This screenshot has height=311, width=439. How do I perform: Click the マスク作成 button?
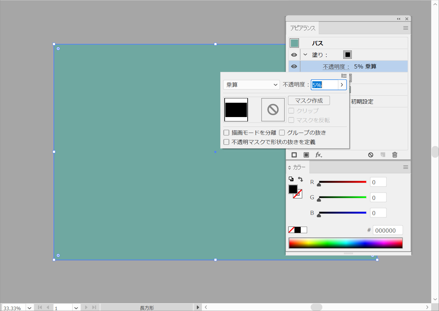point(309,101)
